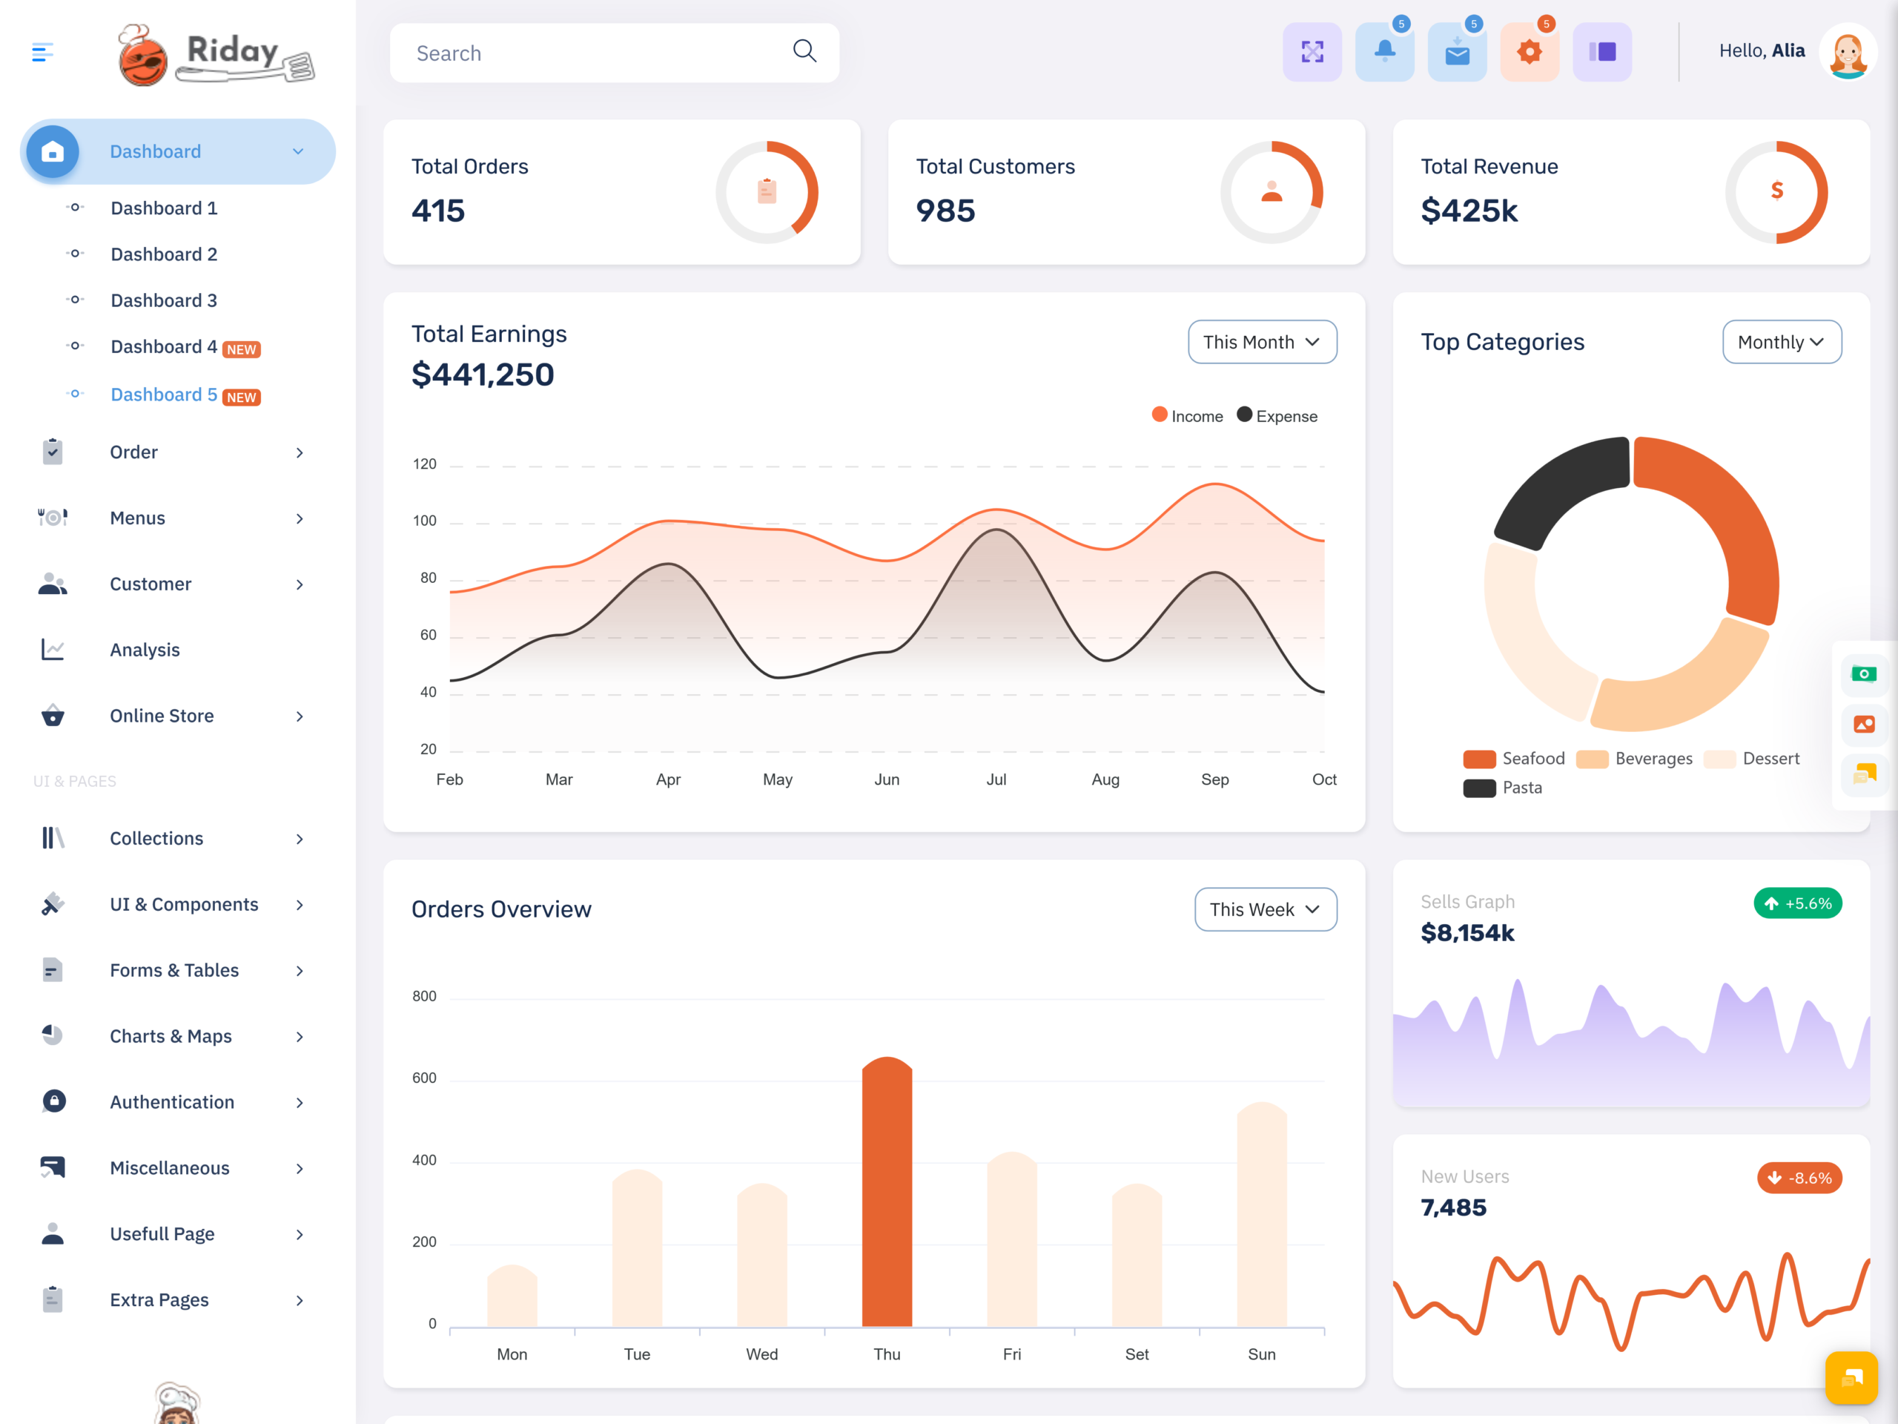Toggle the Beverages legend entry
The image size is (1898, 1424).
[1634, 758]
